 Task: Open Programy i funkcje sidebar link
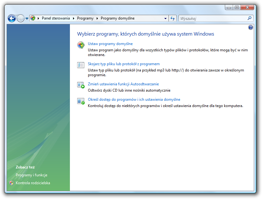click(x=31, y=175)
